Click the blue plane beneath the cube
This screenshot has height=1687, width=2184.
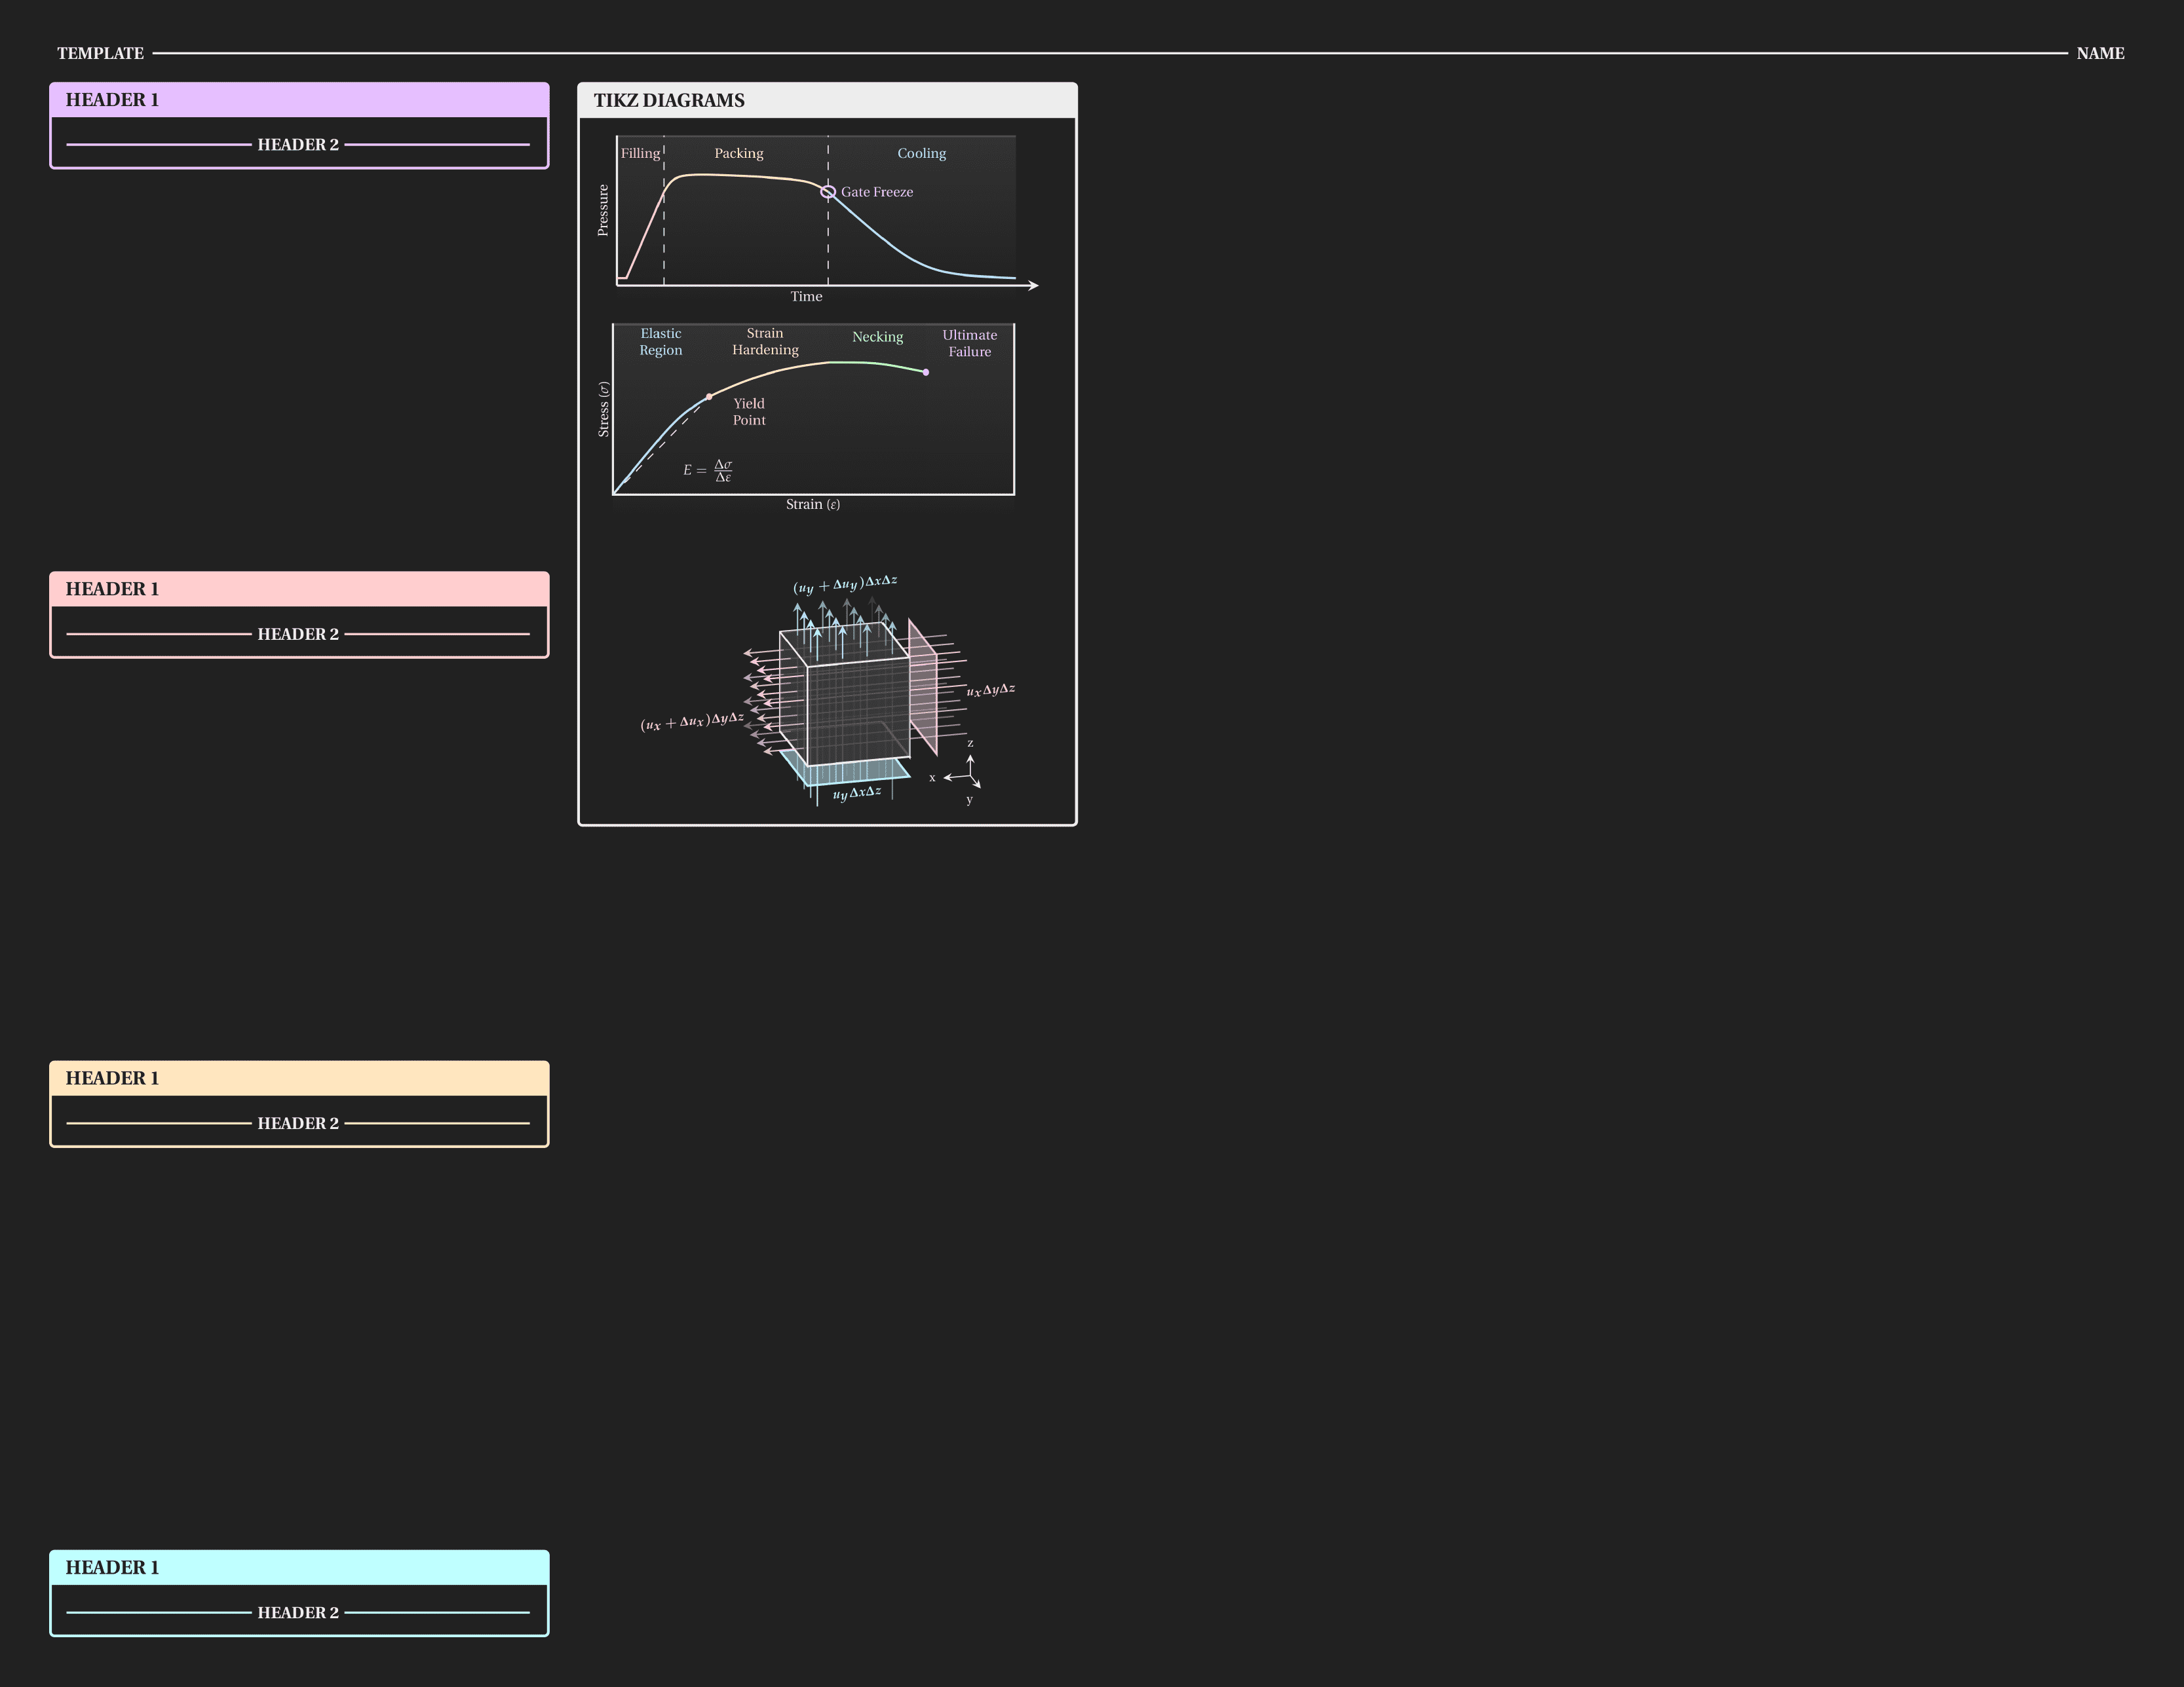(x=845, y=769)
